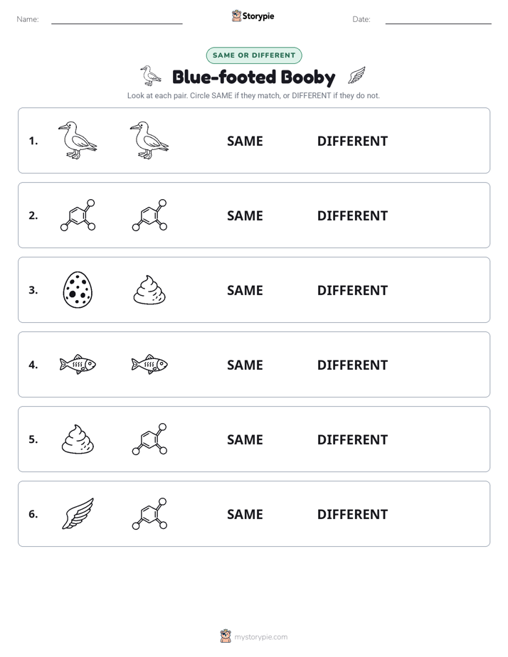Choose DIFFERENT for pair 6
The image size is (508, 657).
click(x=352, y=514)
